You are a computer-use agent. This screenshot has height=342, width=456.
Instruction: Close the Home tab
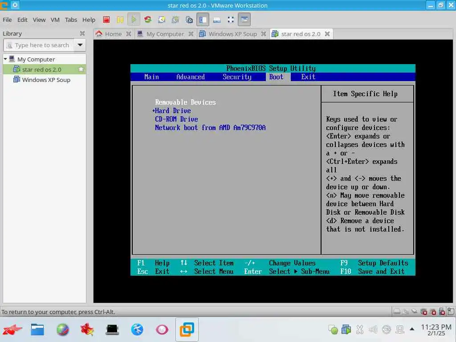129,34
